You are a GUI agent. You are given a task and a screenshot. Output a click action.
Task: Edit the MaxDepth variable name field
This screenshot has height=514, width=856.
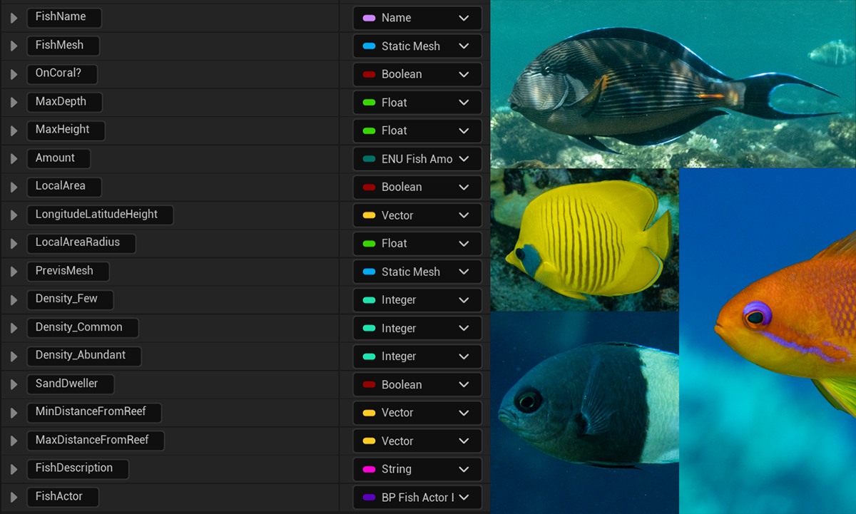pyautogui.click(x=65, y=102)
